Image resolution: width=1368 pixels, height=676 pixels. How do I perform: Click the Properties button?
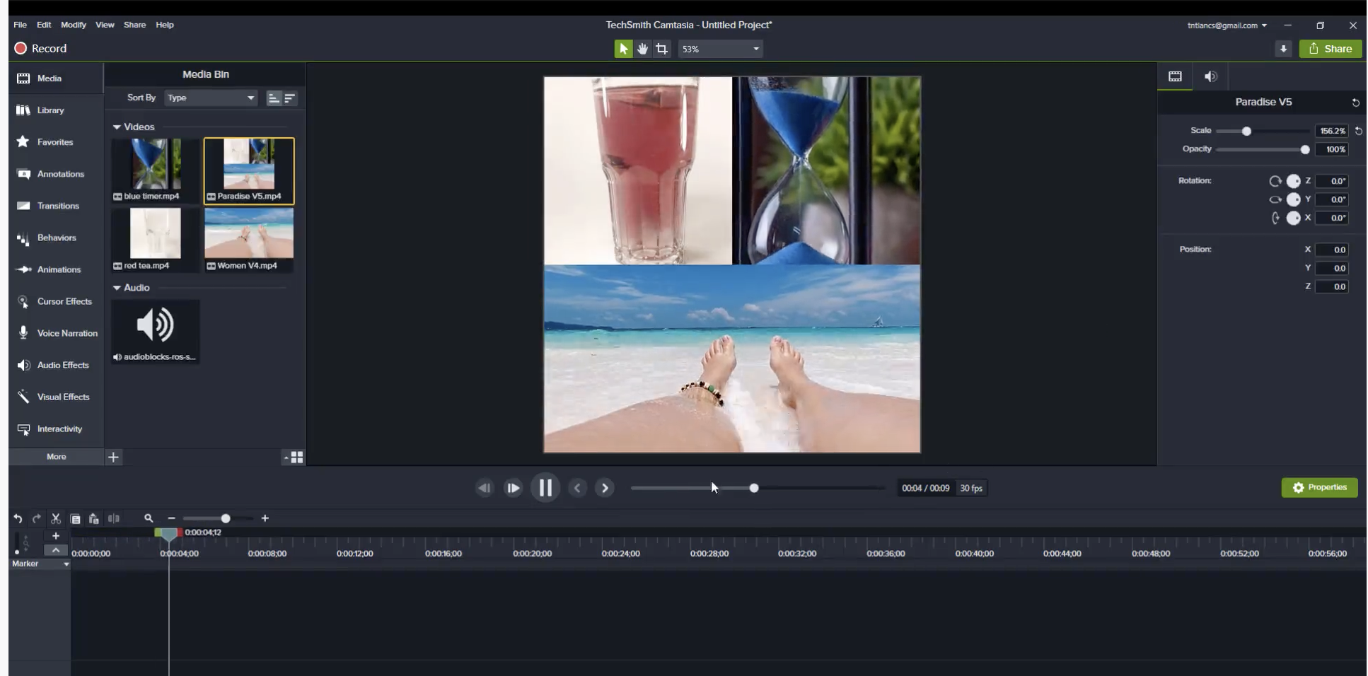(x=1319, y=487)
